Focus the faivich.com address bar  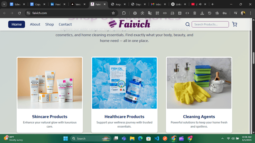tap(71, 13)
